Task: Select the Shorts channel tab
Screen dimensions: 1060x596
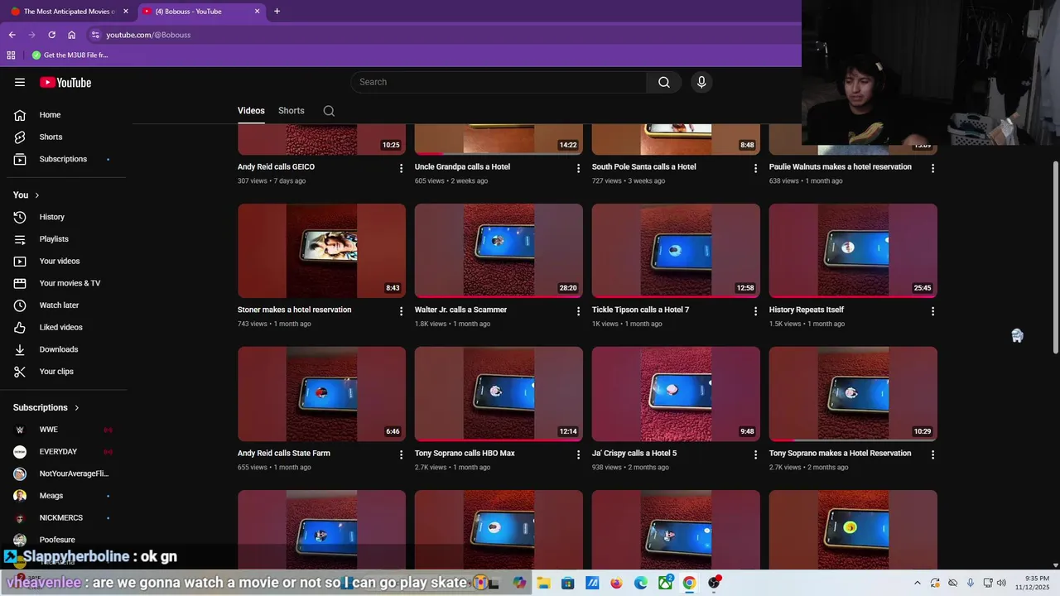Action: [291, 111]
